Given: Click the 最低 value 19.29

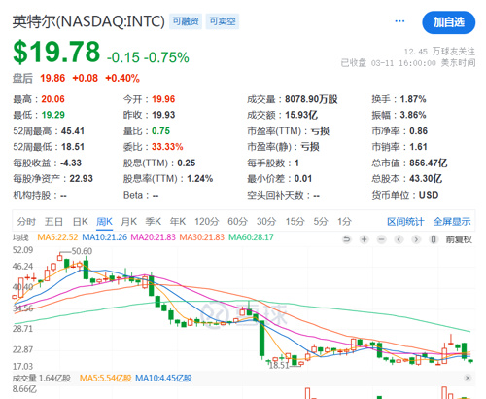Looking at the screenshot, I should click(52, 115).
